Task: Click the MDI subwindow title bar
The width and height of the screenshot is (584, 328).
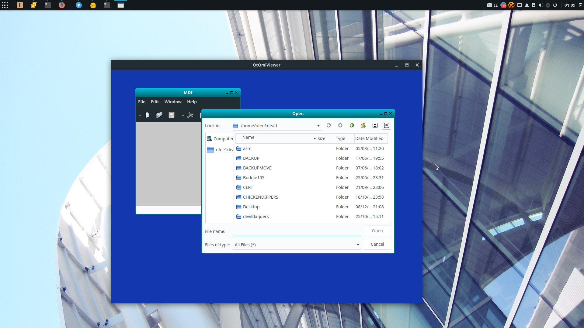Action: (x=188, y=93)
